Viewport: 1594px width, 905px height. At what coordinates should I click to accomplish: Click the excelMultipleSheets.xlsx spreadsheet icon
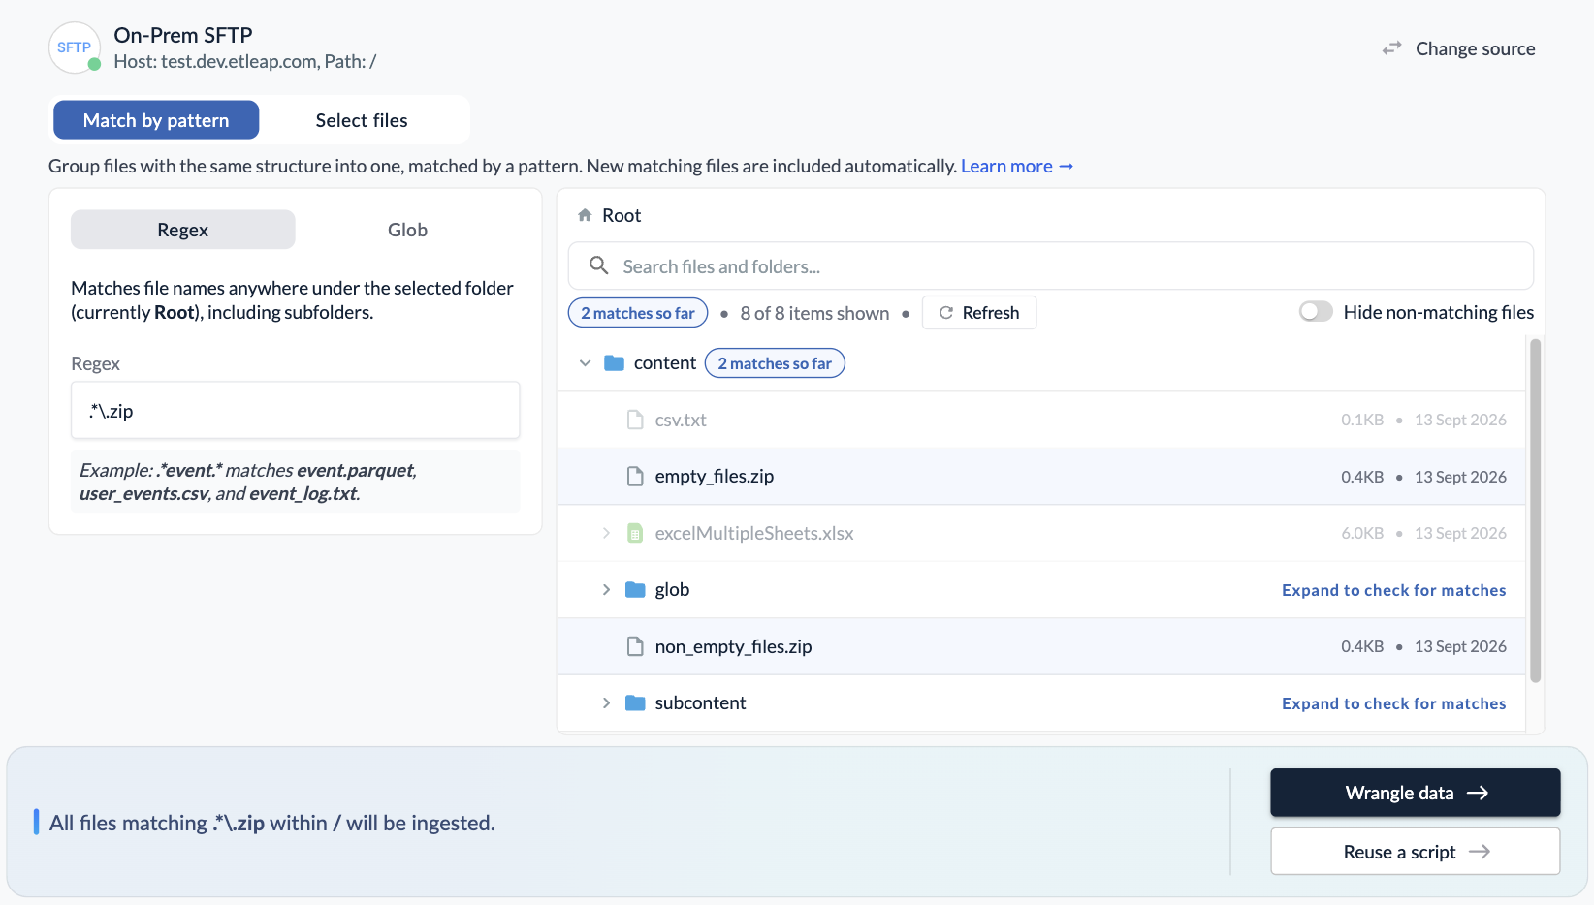coord(635,533)
